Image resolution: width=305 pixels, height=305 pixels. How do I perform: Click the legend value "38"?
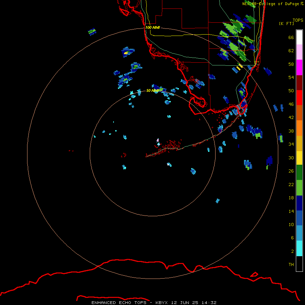291,131
